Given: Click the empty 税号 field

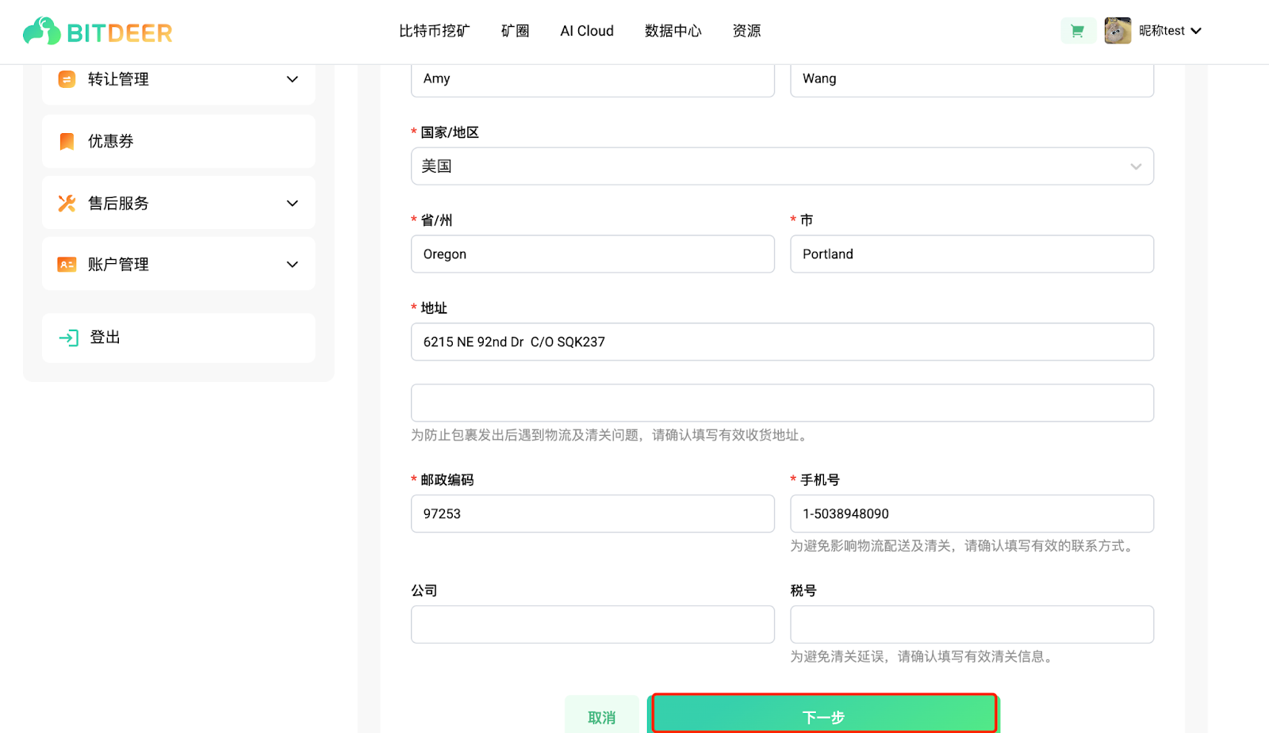Looking at the screenshot, I should tap(972, 624).
